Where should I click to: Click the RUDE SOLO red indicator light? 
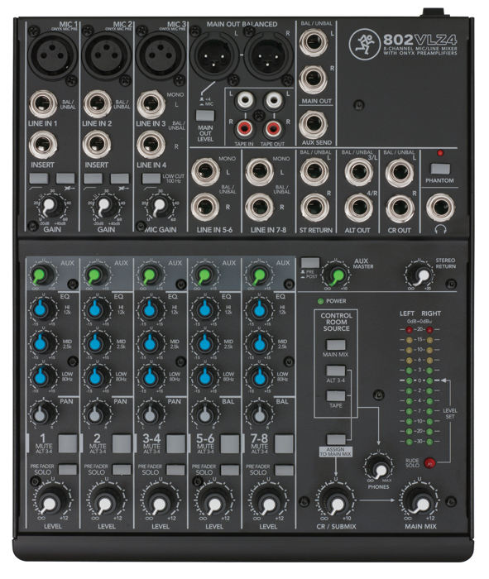coord(429,462)
